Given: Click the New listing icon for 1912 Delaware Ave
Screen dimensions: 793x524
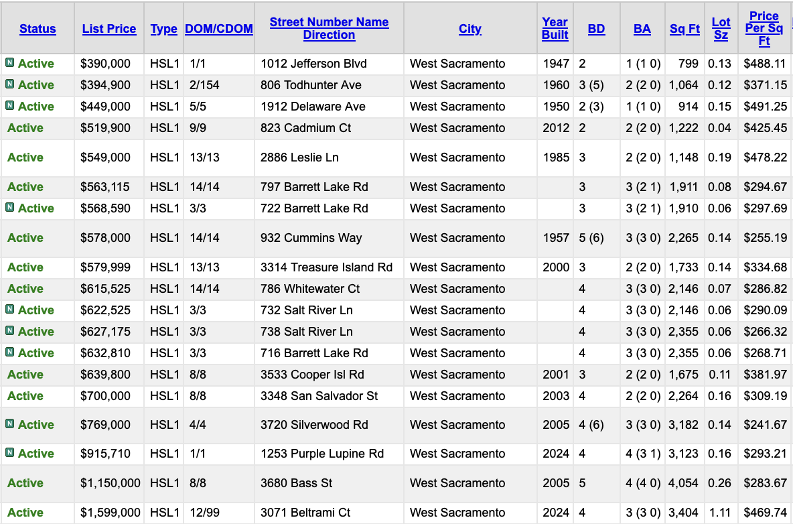Looking at the screenshot, I should click(x=9, y=106).
